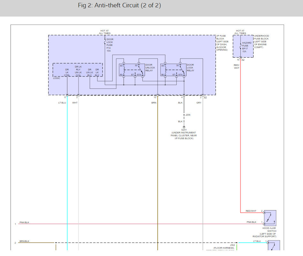Click the figure title 'Fig 2: Anti-theft Circuit (2 of 2)'

coord(119,5)
